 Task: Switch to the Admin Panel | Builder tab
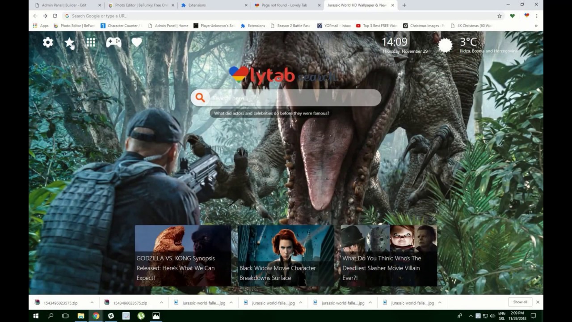pos(67,5)
